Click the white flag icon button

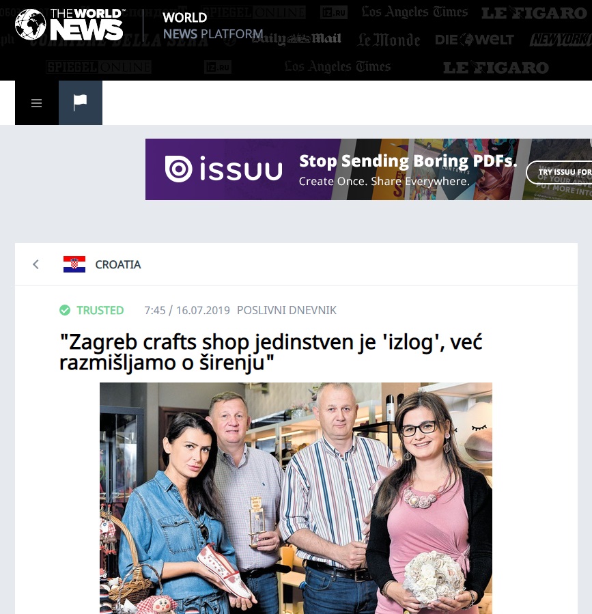coord(81,103)
